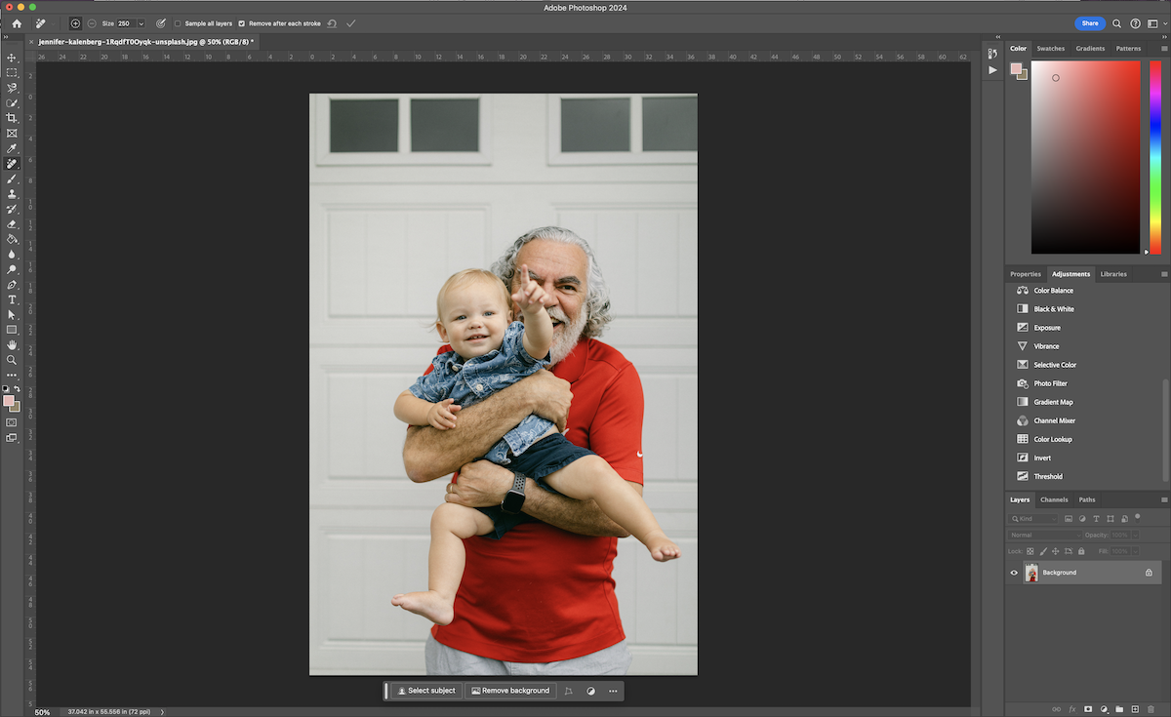Select the Hand tool
This screenshot has height=717, width=1171.
[x=12, y=344]
